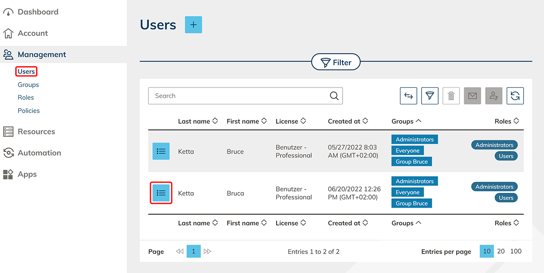The width and height of the screenshot is (544, 273).
Task: Click into the Search input field
Action: pos(238,96)
